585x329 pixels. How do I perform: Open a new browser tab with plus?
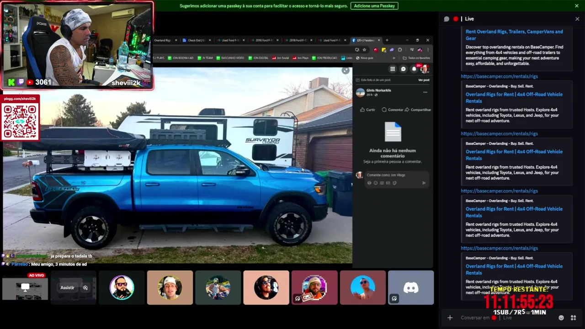click(387, 40)
